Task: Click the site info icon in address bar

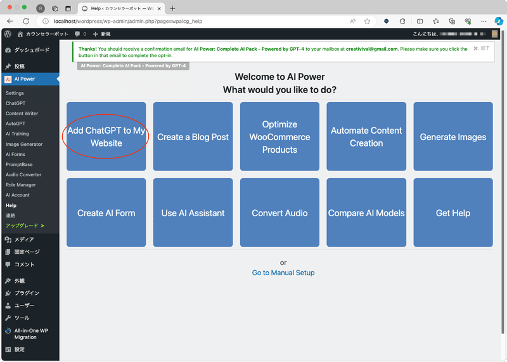Action: 46,22
